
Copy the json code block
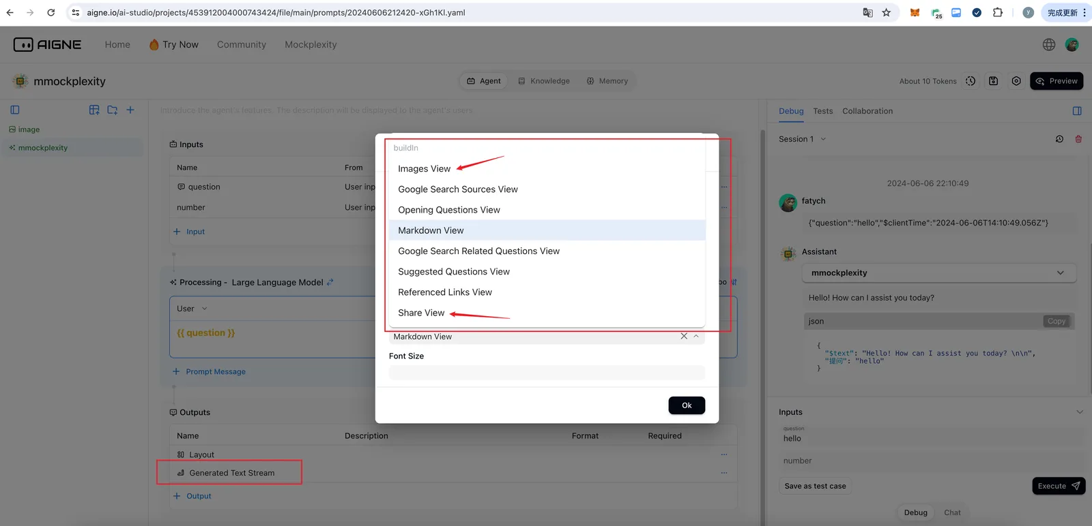tap(1057, 322)
